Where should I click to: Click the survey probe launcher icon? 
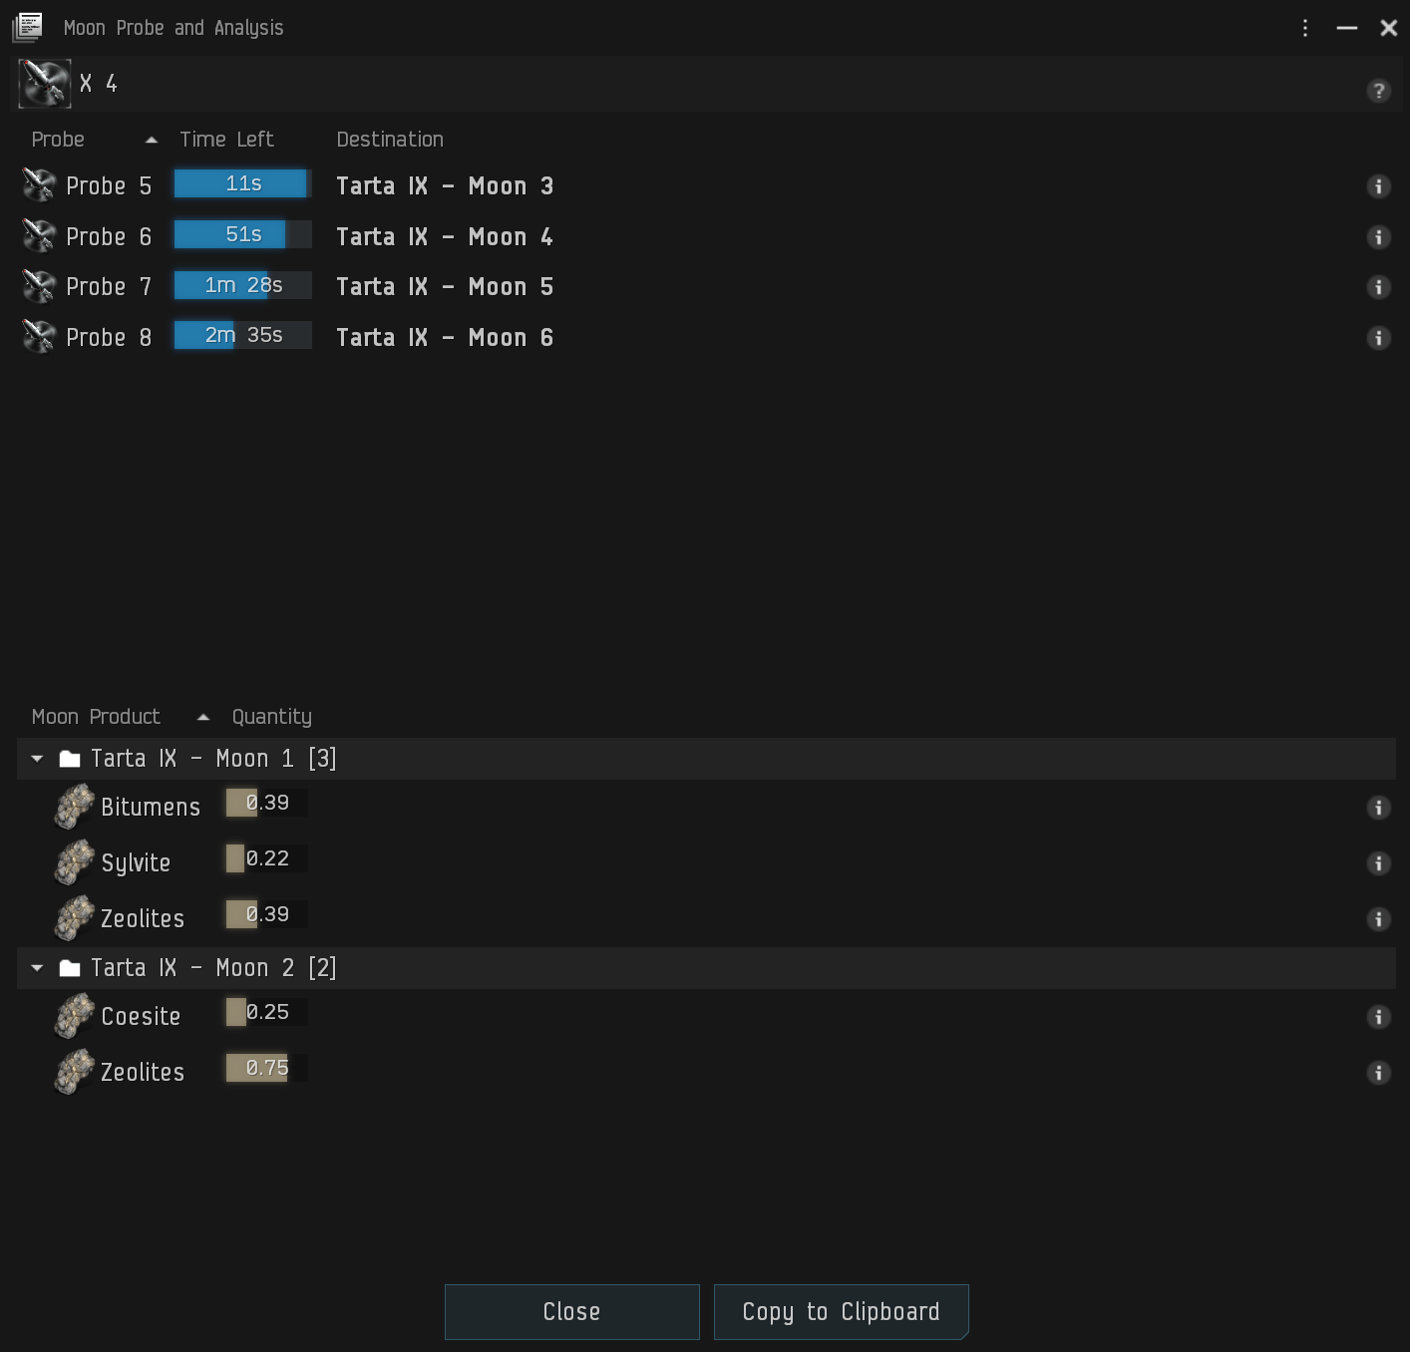coord(44,84)
